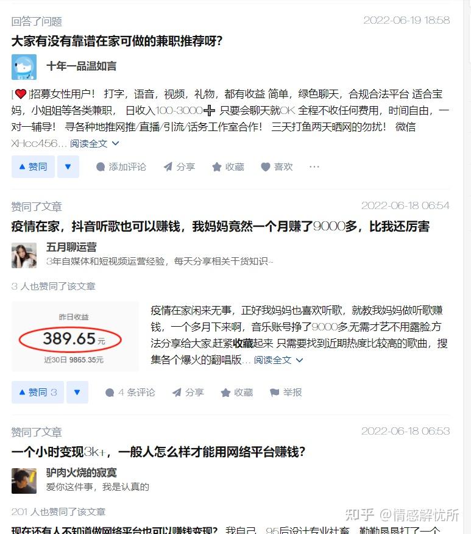The height and width of the screenshot is (534, 471).
Task: Downvote the 抖音听歌 article
Action: click(x=77, y=393)
